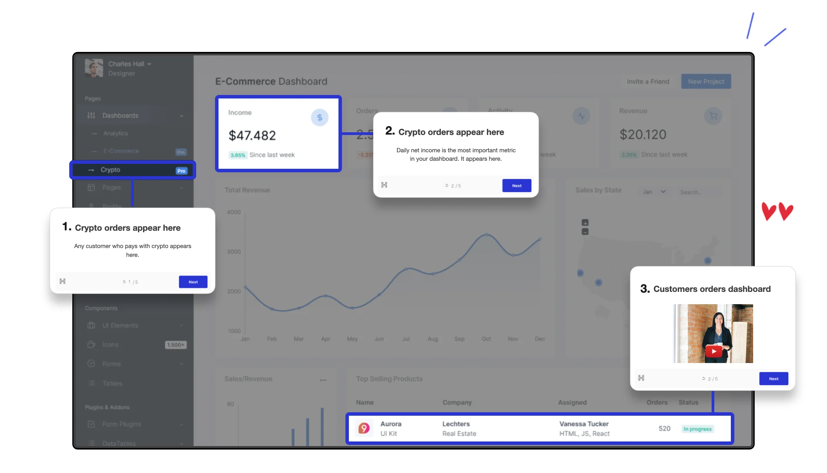827x473 pixels.
Task: Open the Sales/Revenue three-dots menu
Action: tap(323, 380)
